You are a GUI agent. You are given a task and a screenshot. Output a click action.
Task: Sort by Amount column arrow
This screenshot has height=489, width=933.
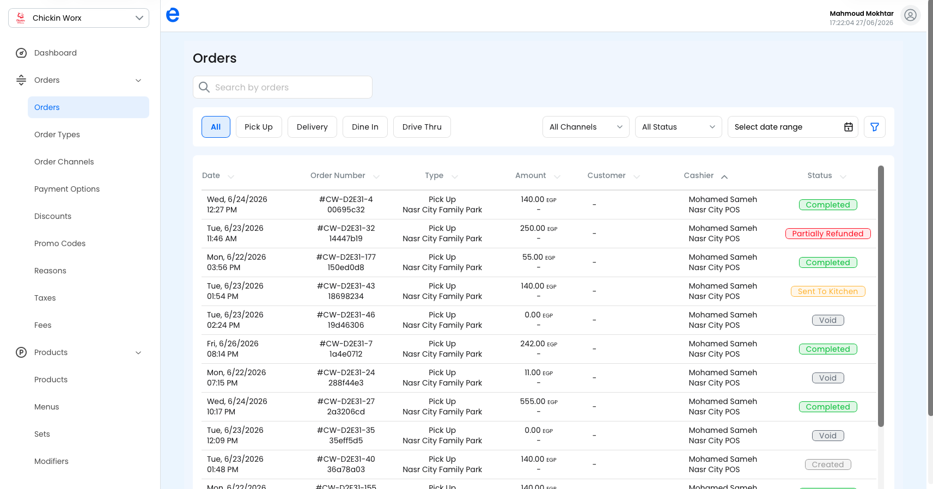(557, 176)
